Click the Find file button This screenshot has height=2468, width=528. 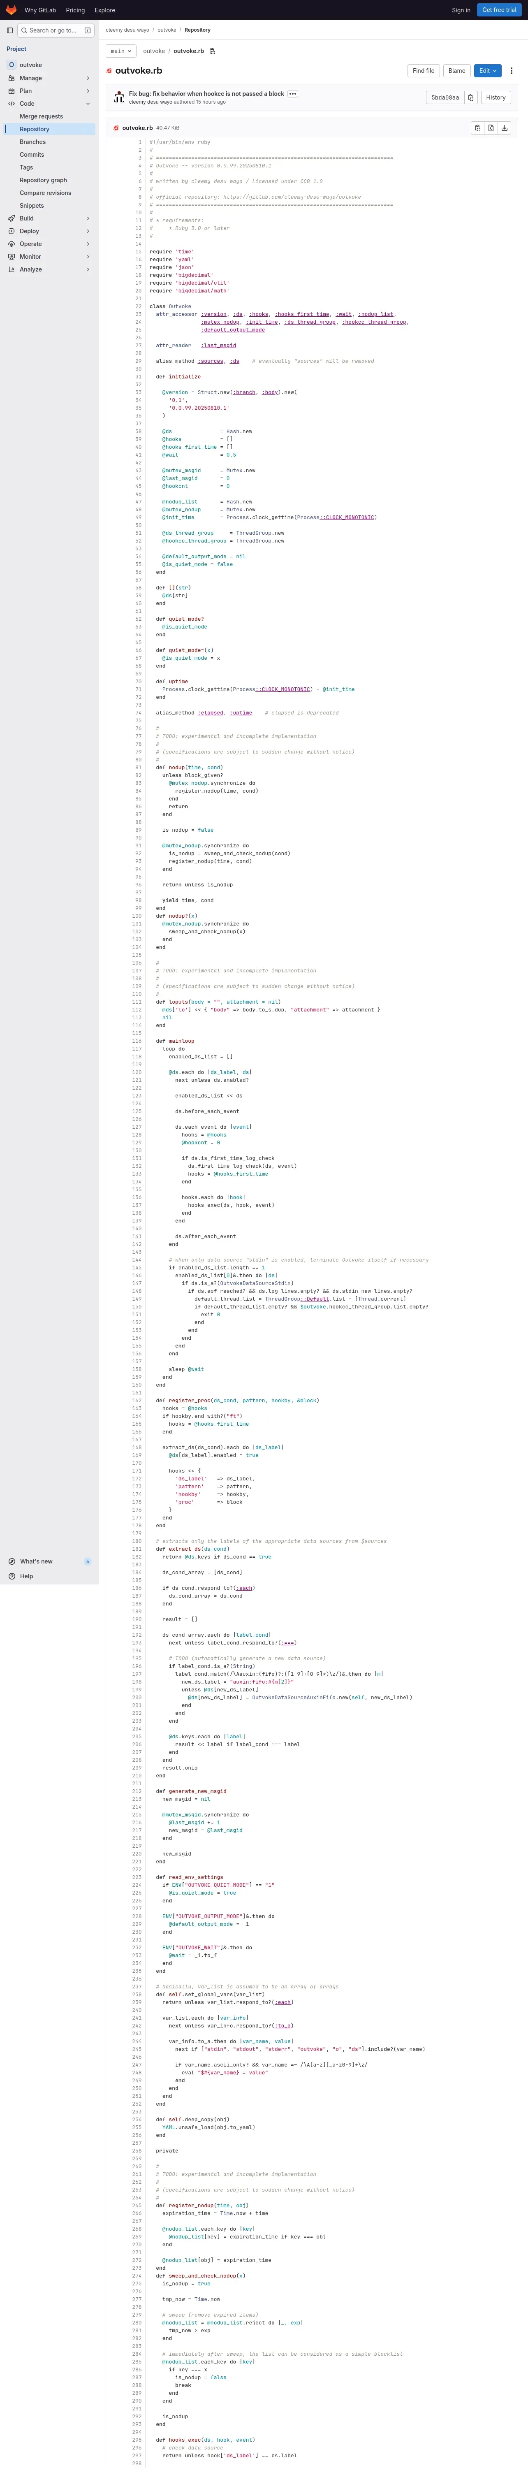(424, 71)
